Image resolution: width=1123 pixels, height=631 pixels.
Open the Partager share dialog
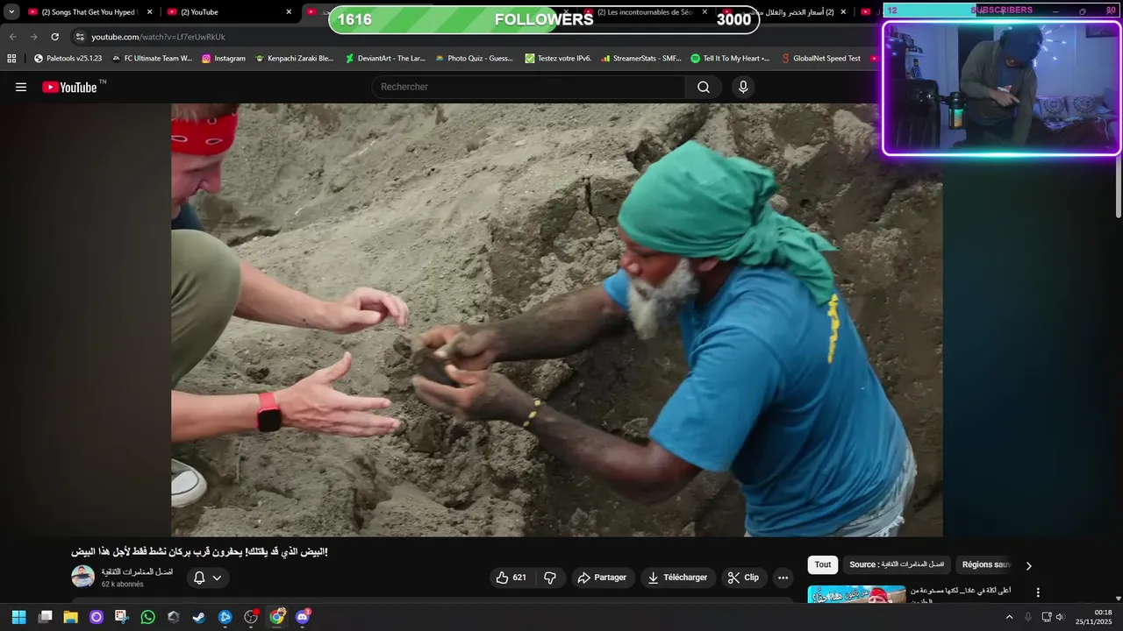click(603, 578)
